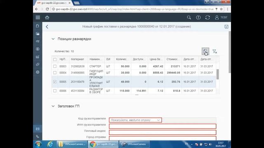Image resolution: width=264 pixels, height=148 pixels.
Task: Check the row 00004 checkbox
Action: [x=55, y=73]
